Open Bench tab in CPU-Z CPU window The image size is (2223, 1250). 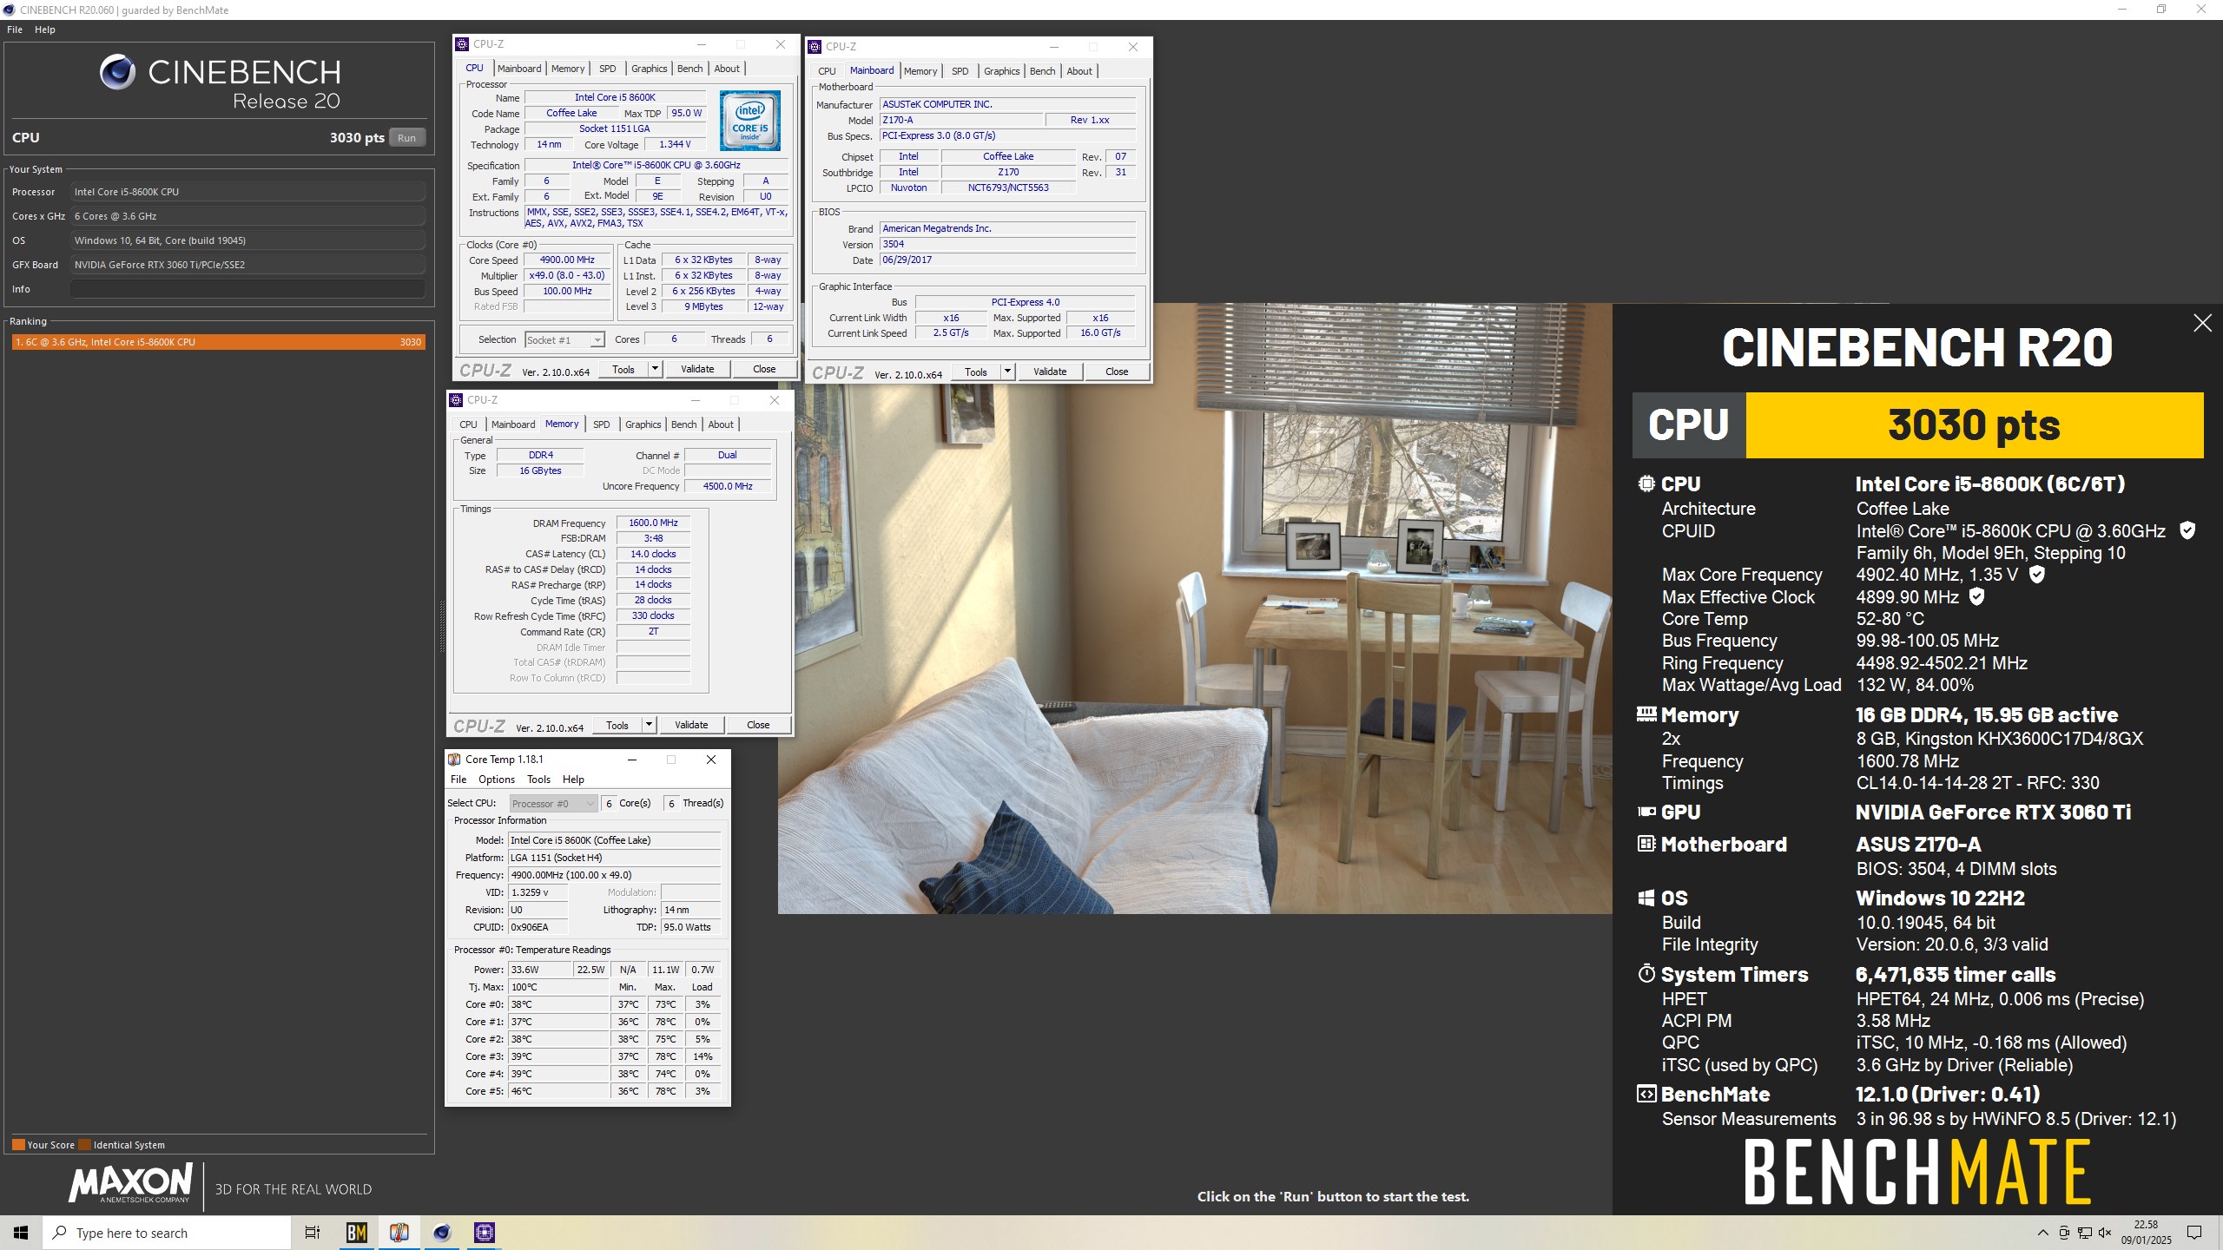[x=690, y=69]
